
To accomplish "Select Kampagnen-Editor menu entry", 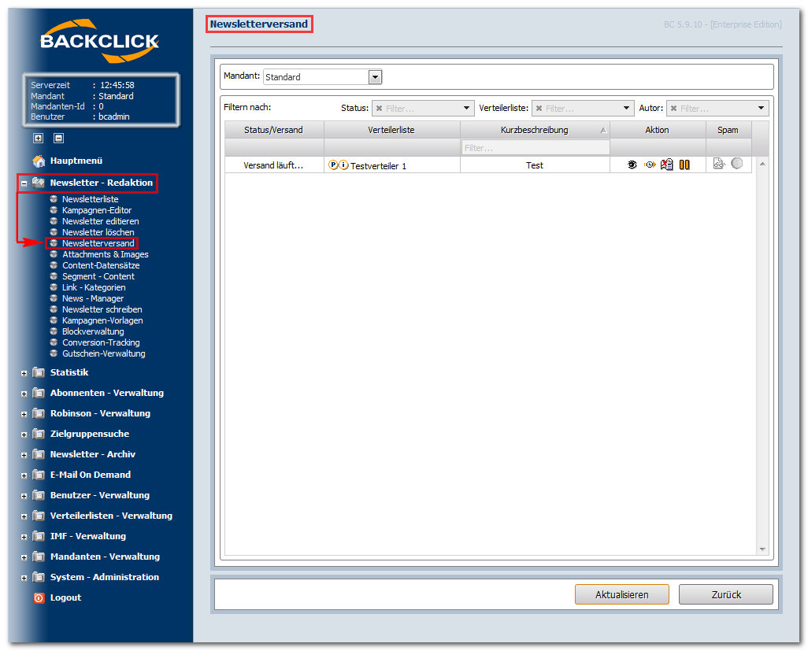I will coord(97,210).
